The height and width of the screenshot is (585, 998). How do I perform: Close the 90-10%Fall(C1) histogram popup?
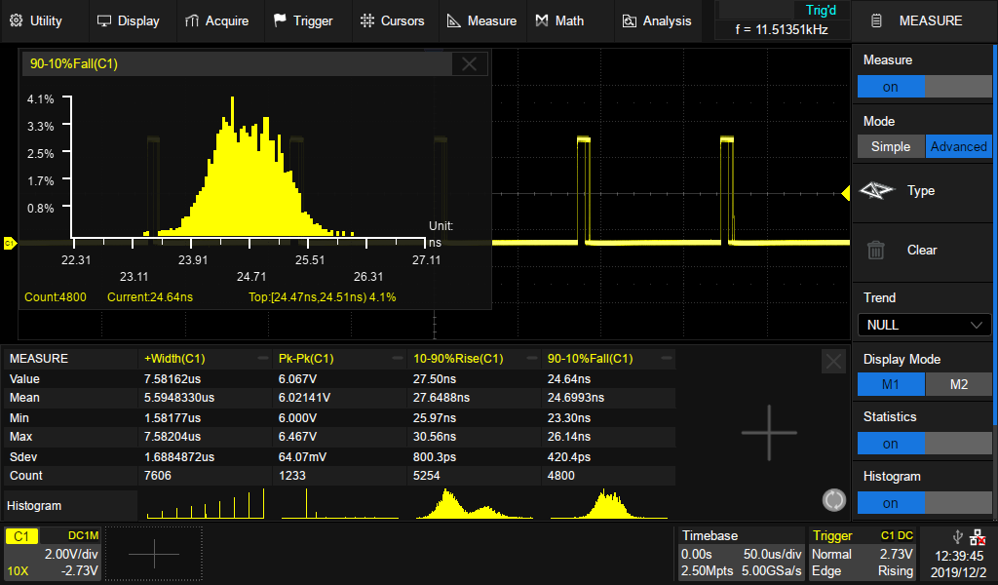469,64
